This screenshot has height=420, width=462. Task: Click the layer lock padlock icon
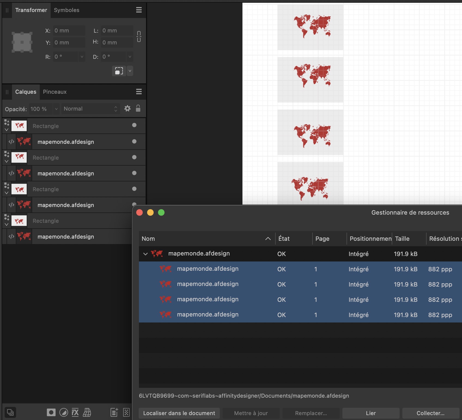(x=138, y=108)
